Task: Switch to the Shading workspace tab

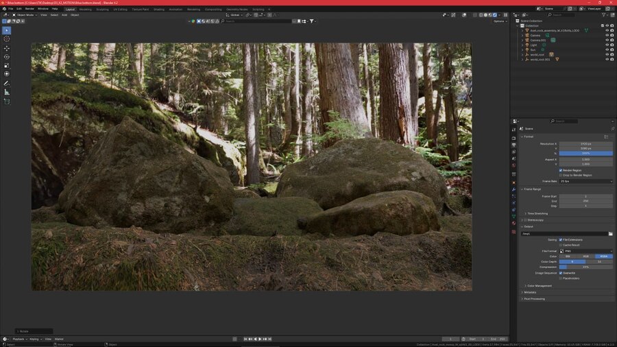Action: click(158, 9)
